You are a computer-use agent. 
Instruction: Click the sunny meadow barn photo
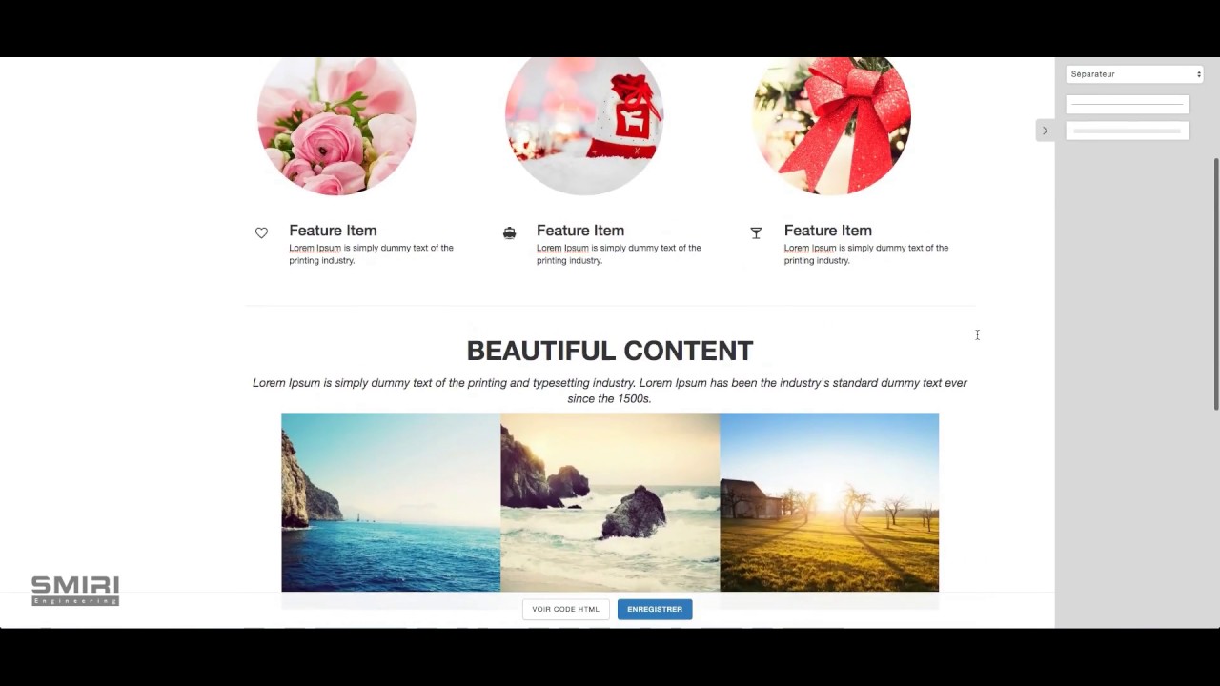(829, 502)
